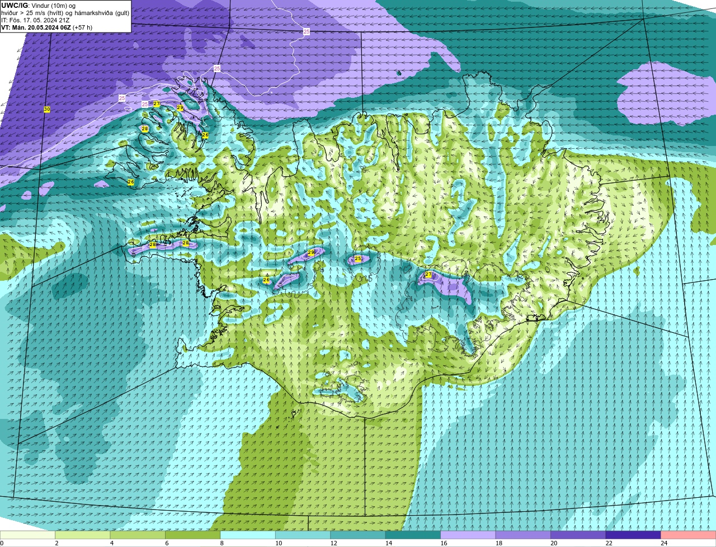The width and height of the screenshot is (716, 547).
Task: Select the dark teal 14–16 m/s legend swatch
Action: (x=413, y=535)
